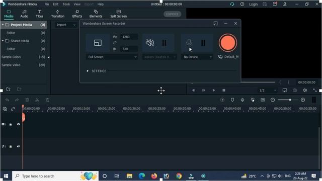Viewport: 322px width, 181px height.
Task: Toggle the muted system audio speaker icon
Action: click(150, 43)
